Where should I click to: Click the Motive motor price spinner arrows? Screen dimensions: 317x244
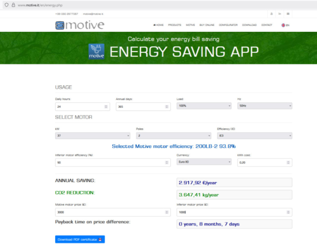click(167, 212)
